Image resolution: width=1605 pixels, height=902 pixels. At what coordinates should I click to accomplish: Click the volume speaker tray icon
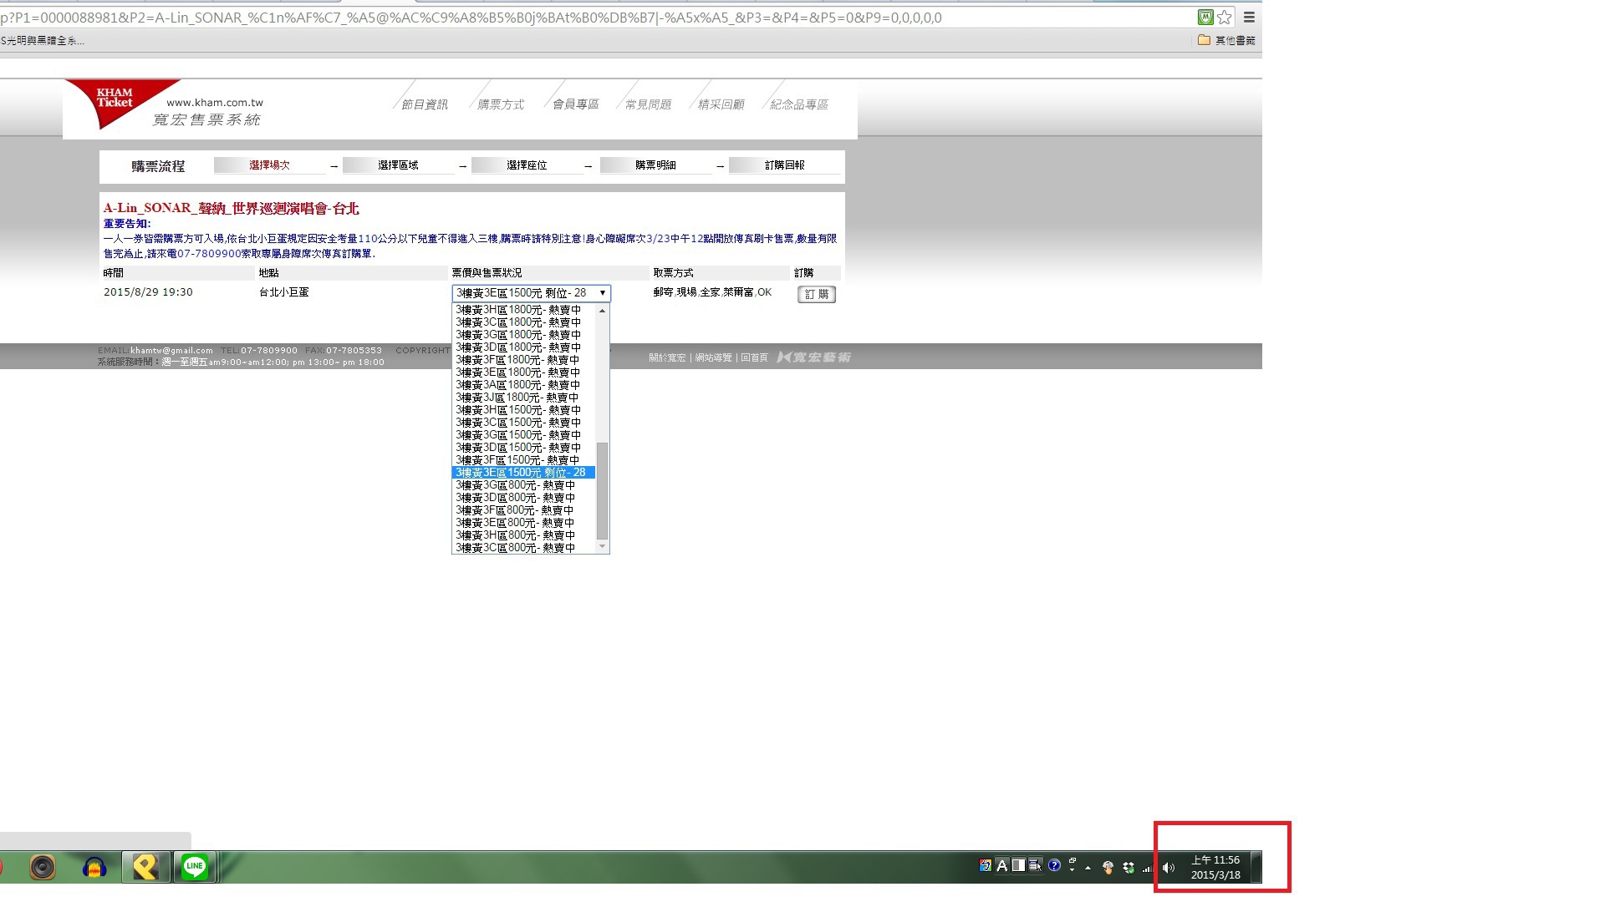tap(1169, 868)
